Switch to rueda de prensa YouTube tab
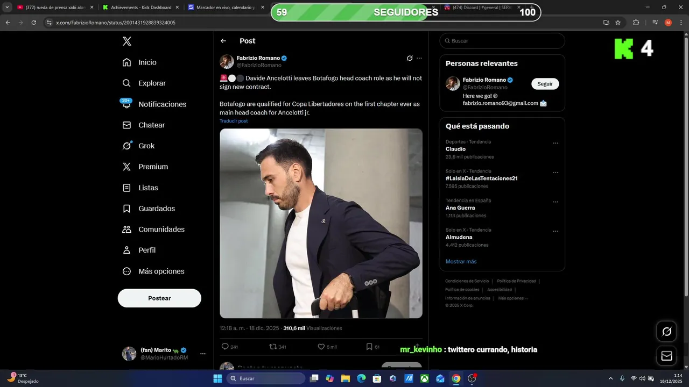689x387 pixels. 54,8
